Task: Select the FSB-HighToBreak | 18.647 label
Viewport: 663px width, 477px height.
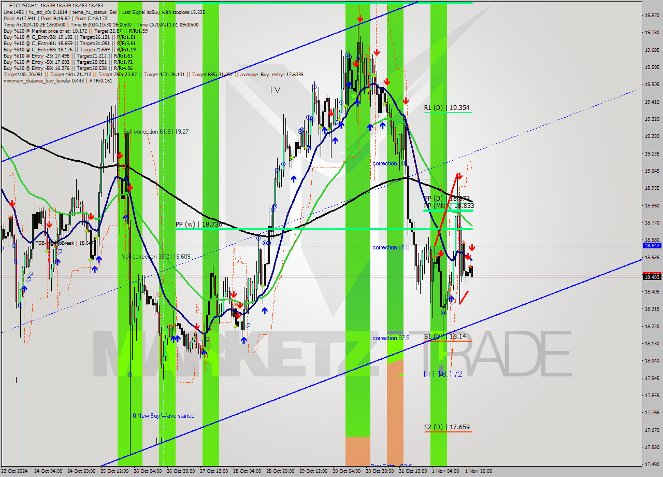Action: pos(65,243)
